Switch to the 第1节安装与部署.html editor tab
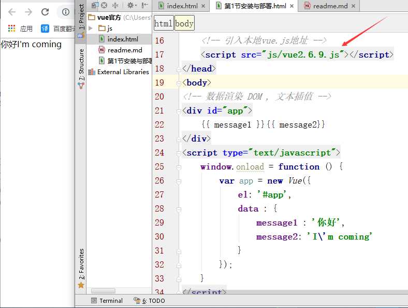The width and height of the screenshot is (408, 308). click(255, 6)
